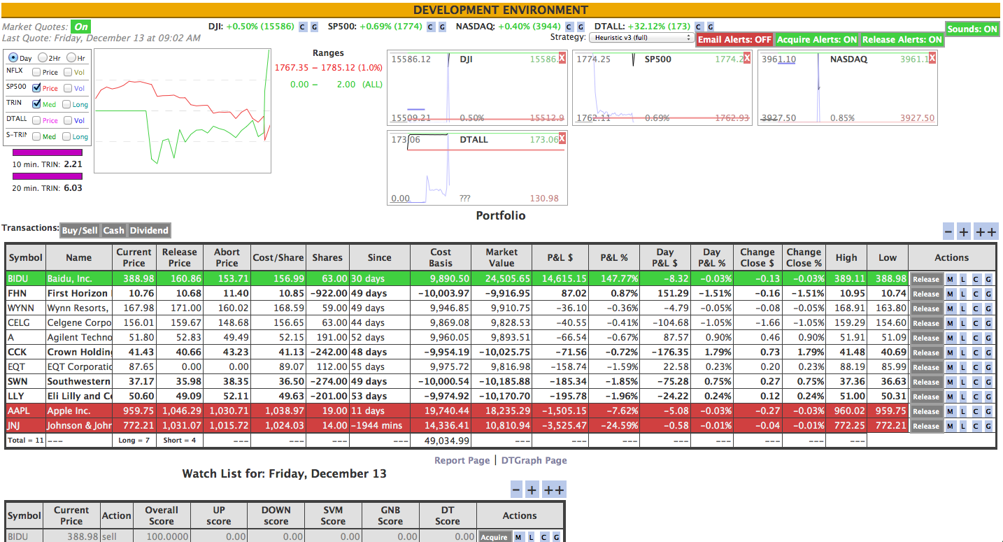Click the Symbol column header in portfolio
1003x542 pixels.
(x=25, y=257)
